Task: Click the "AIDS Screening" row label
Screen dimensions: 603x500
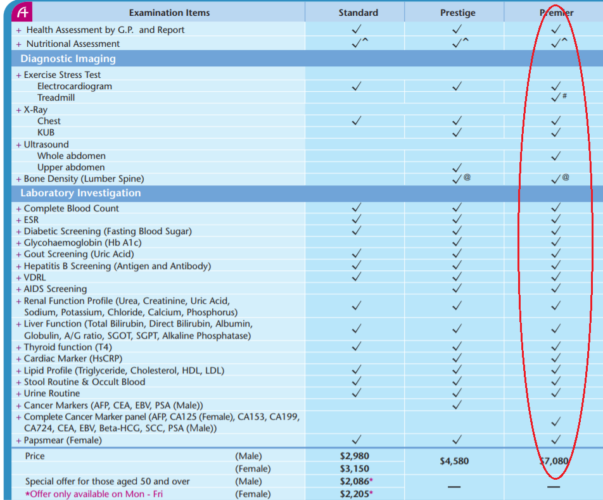Action: coord(55,289)
